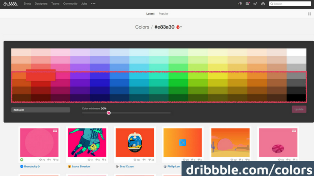The image size is (314, 176).
Task: Open the activity pulse icon
Action: pos(255,4)
